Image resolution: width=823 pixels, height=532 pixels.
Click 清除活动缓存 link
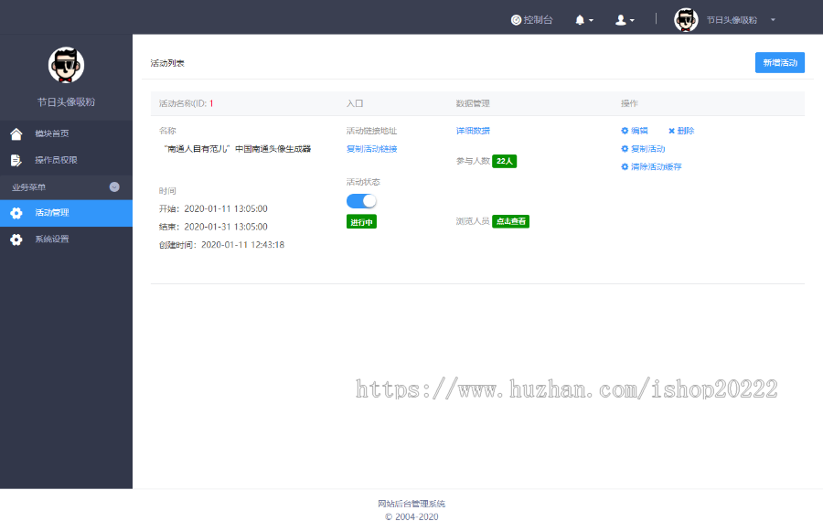(x=656, y=167)
